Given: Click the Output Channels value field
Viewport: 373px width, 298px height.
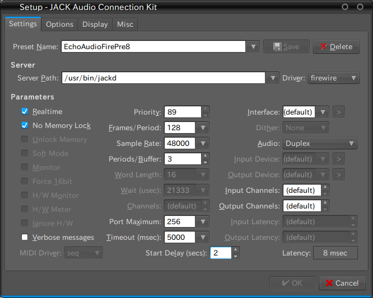Looking at the screenshot, I should (302, 206).
